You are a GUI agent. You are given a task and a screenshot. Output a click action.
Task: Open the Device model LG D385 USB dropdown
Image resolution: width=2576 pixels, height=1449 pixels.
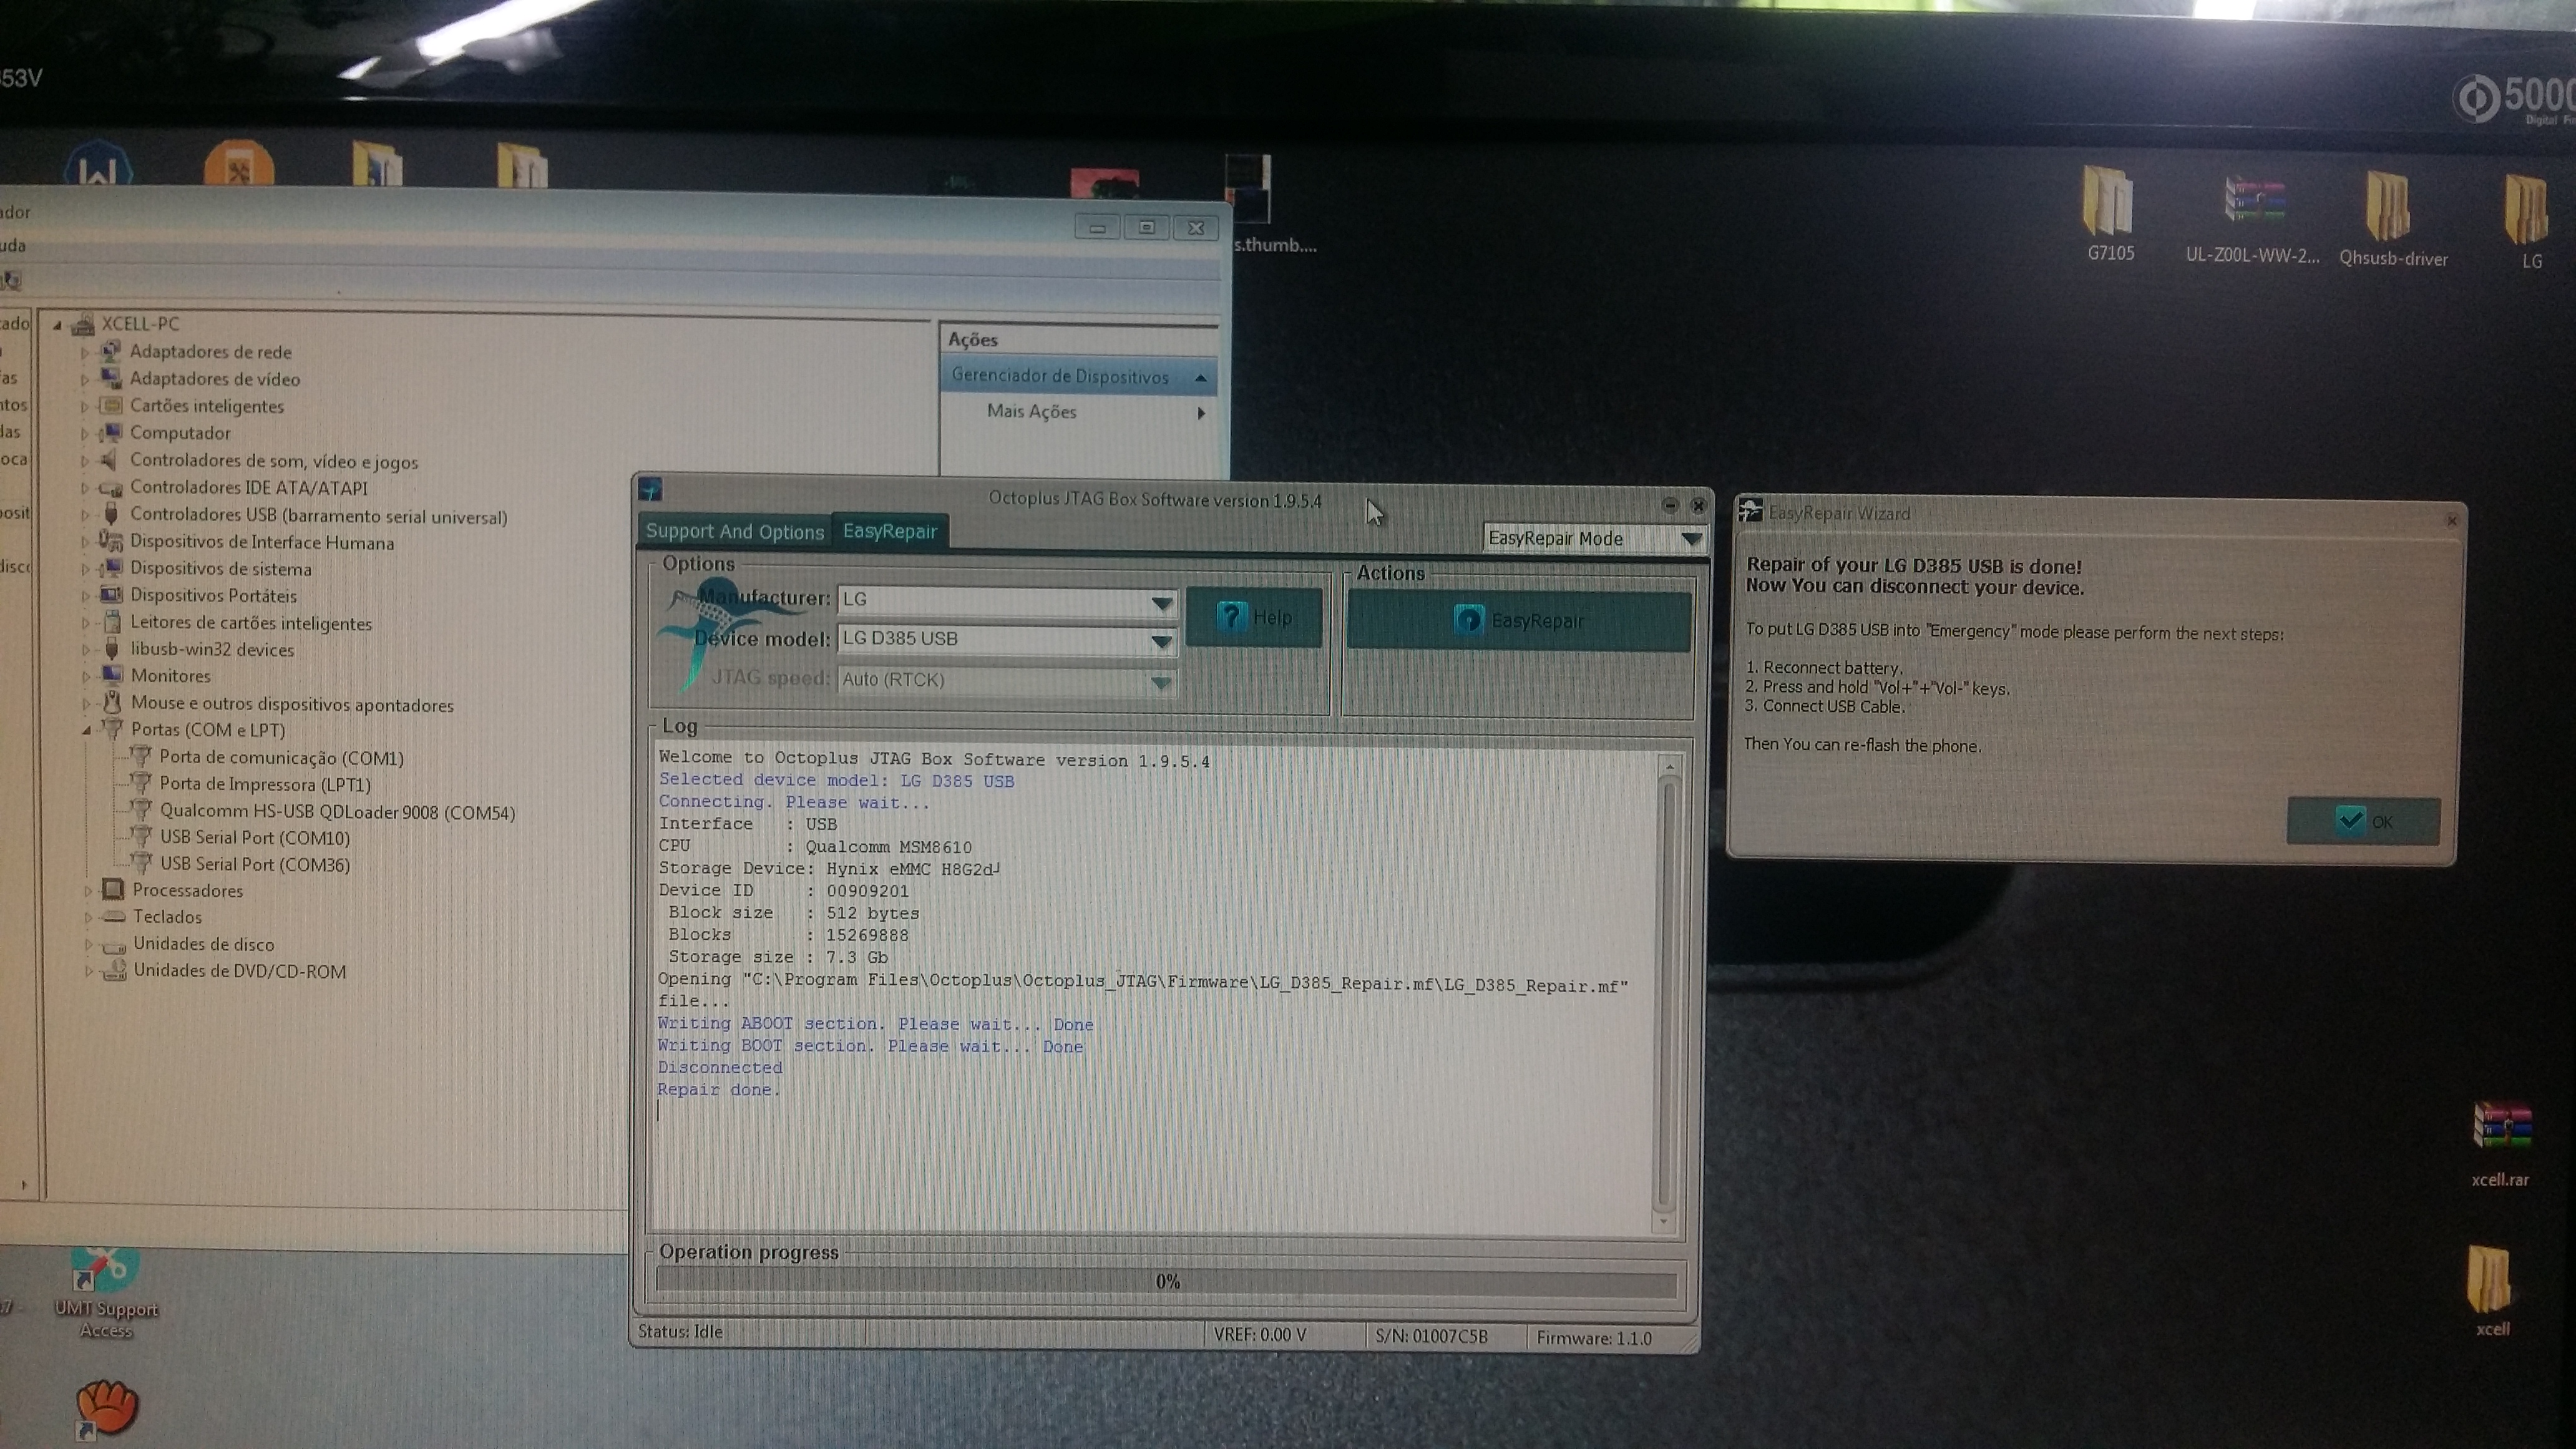(1161, 641)
